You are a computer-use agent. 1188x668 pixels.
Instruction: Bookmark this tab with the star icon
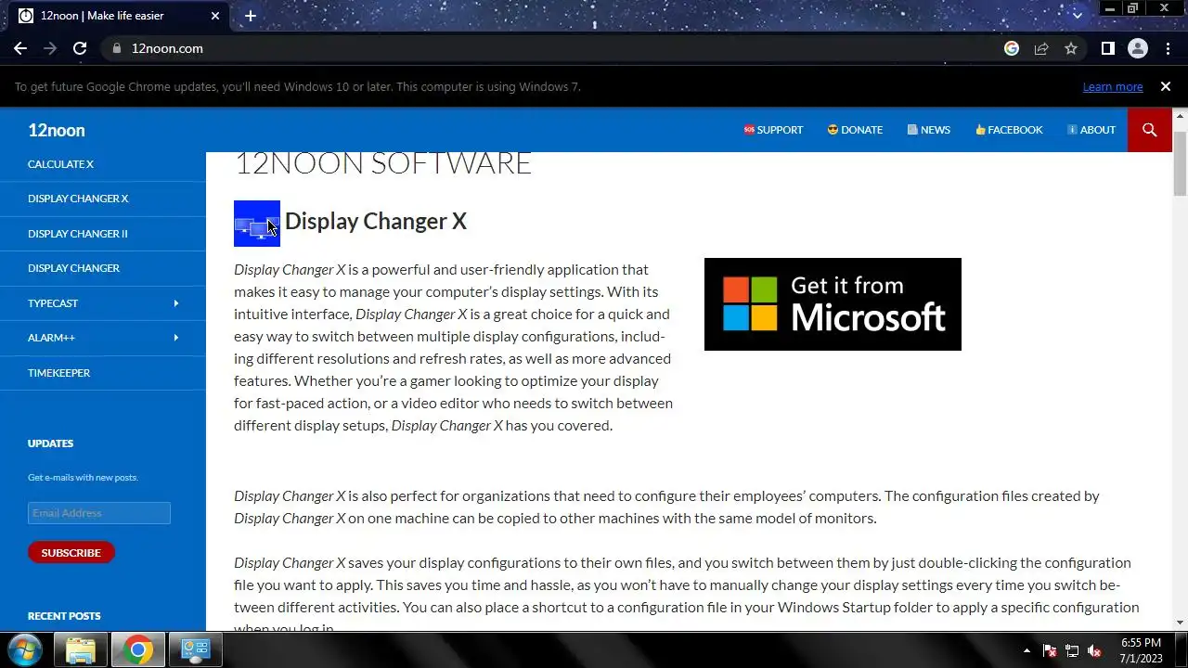[x=1071, y=48]
